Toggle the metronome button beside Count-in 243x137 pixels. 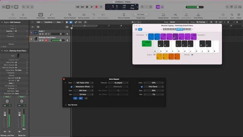point(162,7)
